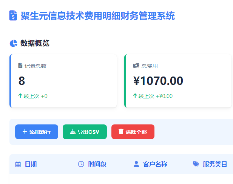This screenshot has height=184, width=233.
Task: Click the total cost value ¥1070.00
Action: [x=158, y=81]
